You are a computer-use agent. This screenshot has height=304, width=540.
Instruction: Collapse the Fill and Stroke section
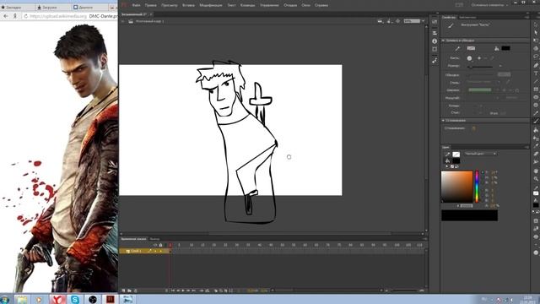[x=443, y=41]
